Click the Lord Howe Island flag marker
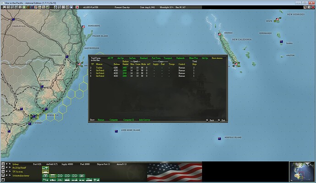The height and width of the screenshot is (183, 316). point(116,131)
